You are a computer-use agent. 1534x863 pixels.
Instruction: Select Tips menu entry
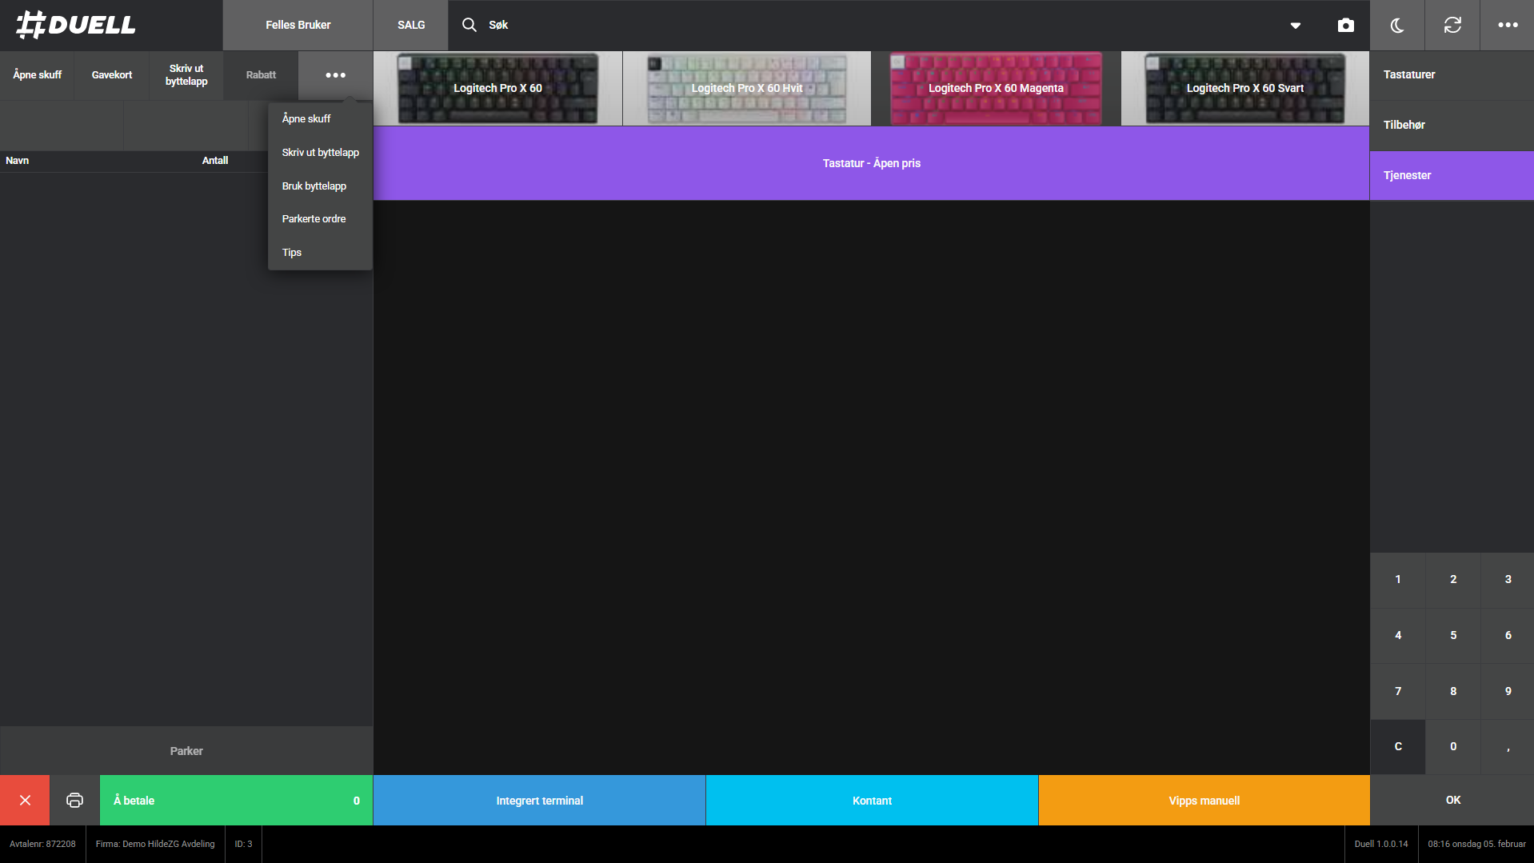pyautogui.click(x=320, y=252)
